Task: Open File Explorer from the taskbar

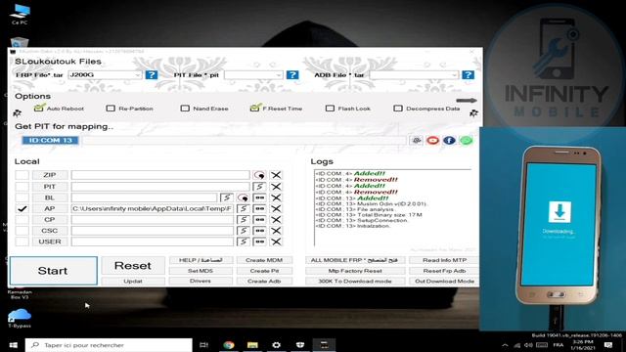Action: 252,345
